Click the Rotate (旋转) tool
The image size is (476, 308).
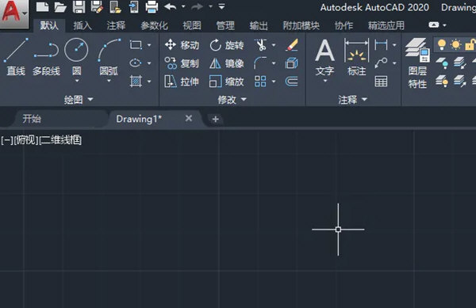point(226,45)
